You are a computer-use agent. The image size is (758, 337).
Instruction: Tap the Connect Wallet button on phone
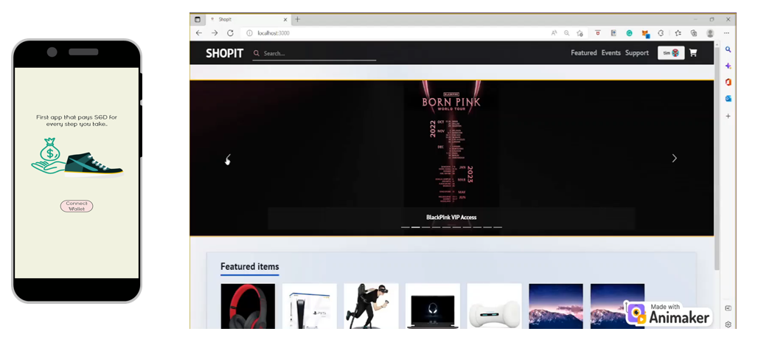77,206
